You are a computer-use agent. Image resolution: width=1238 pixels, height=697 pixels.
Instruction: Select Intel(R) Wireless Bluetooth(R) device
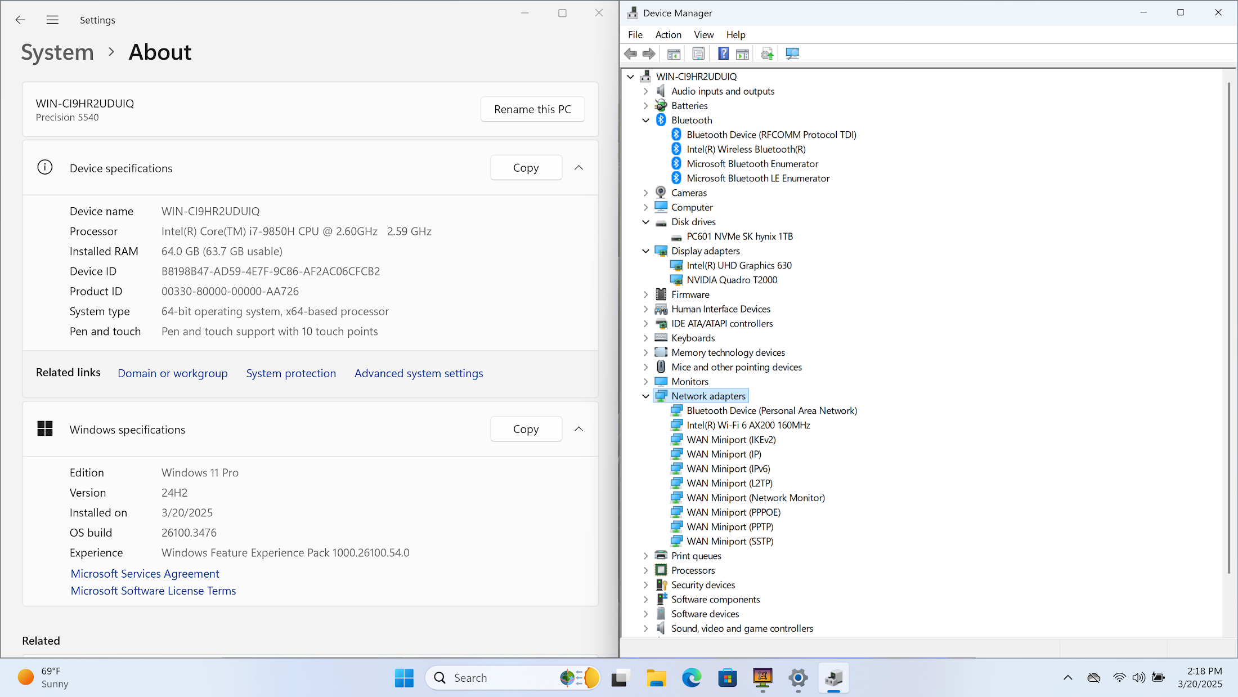746,149
